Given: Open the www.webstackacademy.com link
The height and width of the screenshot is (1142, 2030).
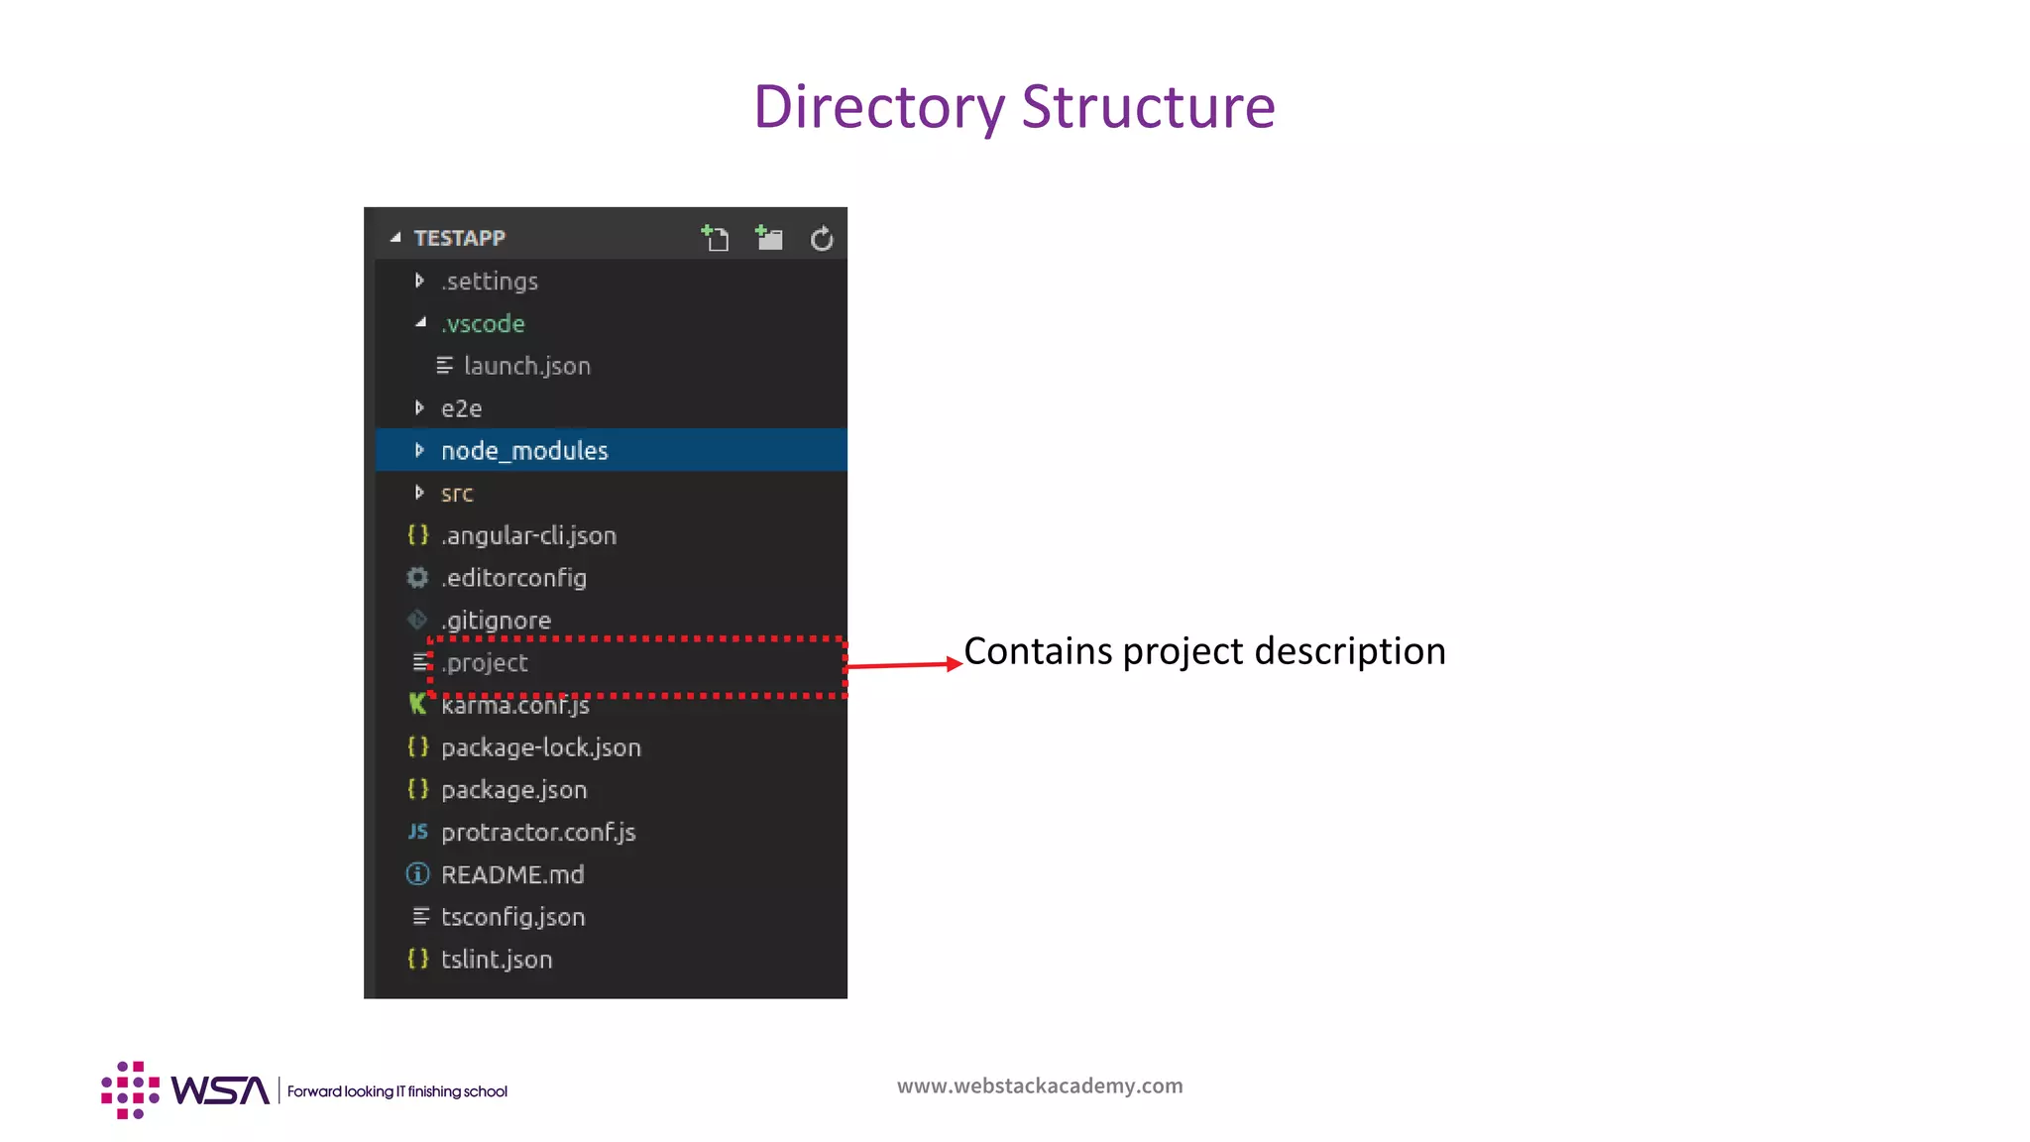Looking at the screenshot, I should [1040, 1086].
